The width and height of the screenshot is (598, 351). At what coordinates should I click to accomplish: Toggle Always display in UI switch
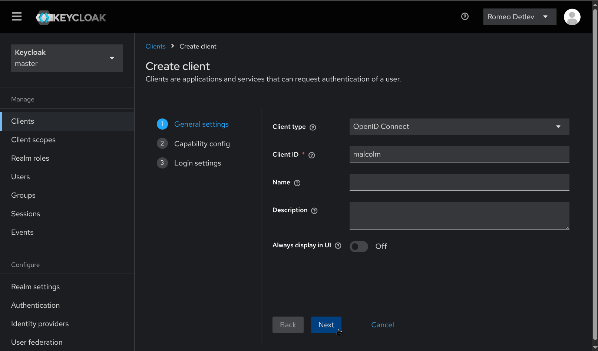tap(359, 247)
